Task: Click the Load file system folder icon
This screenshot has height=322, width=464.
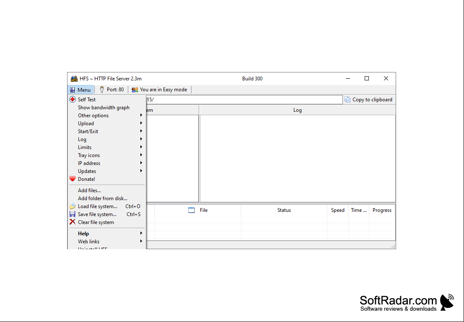Action: click(73, 206)
